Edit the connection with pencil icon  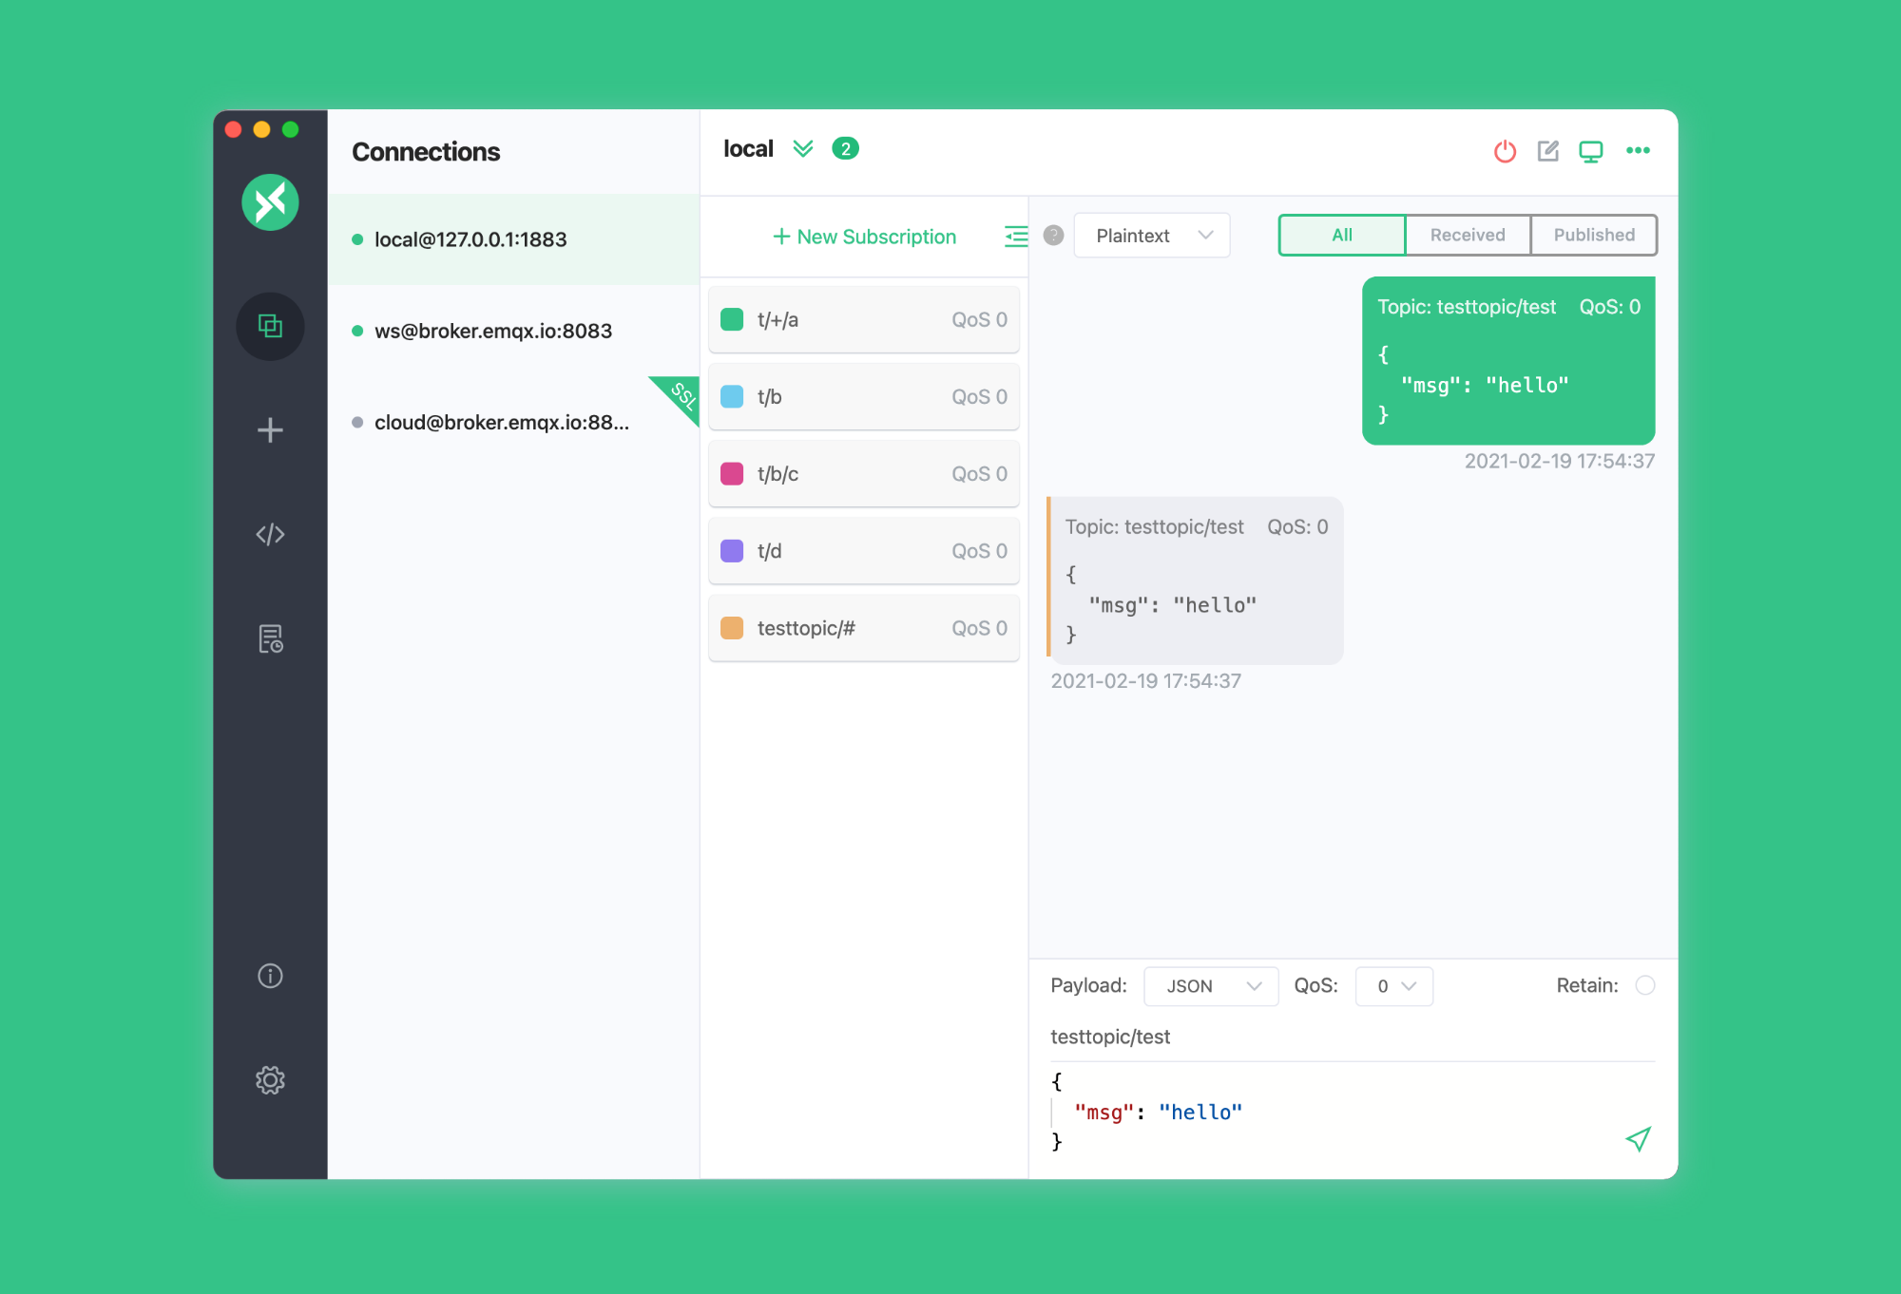(1548, 151)
